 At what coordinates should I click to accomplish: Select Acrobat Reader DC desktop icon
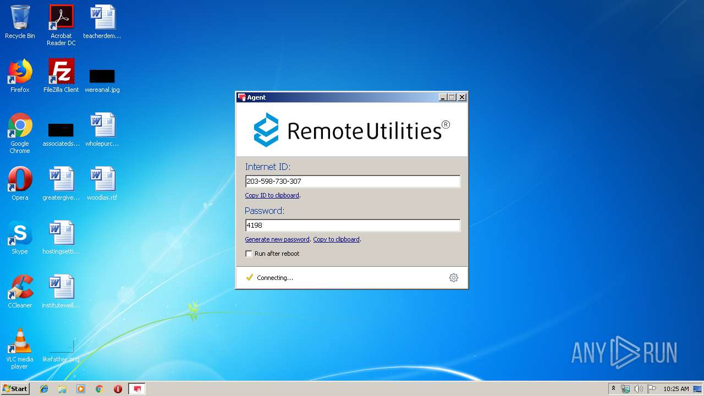(61, 25)
